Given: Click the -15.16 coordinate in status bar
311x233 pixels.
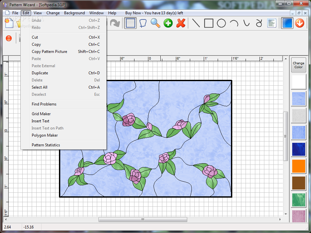Looking at the screenshot, I should [x=29, y=227].
